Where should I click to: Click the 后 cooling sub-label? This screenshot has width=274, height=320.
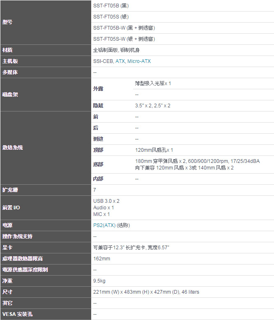(x=96, y=128)
